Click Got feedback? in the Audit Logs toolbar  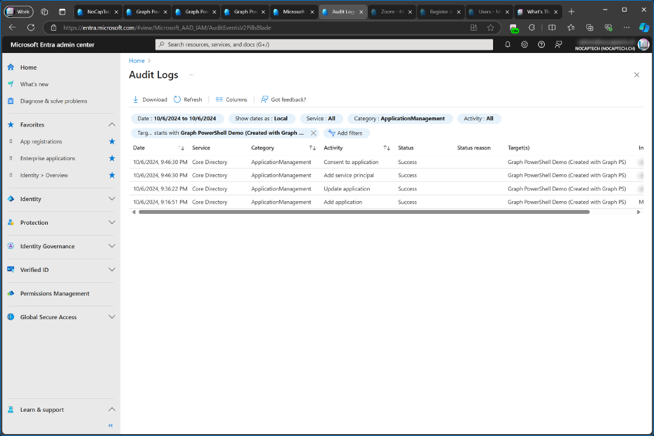pyautogui.click(x=283, y=99)
